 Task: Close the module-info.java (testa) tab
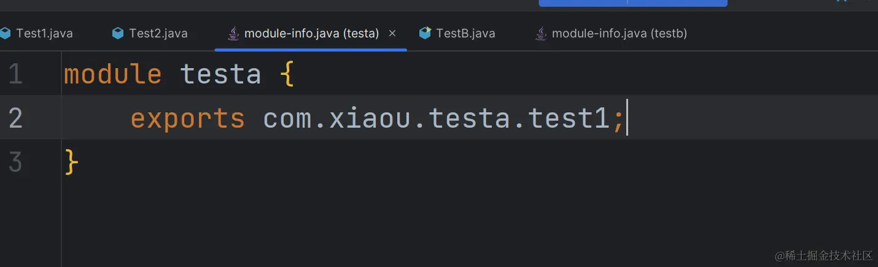[x=392, y=33]
